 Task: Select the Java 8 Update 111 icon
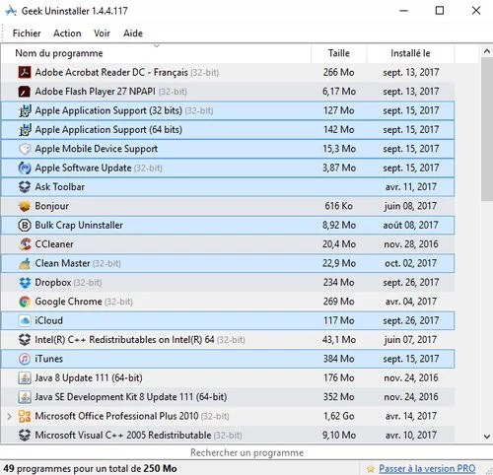click(x=25, y=377)
